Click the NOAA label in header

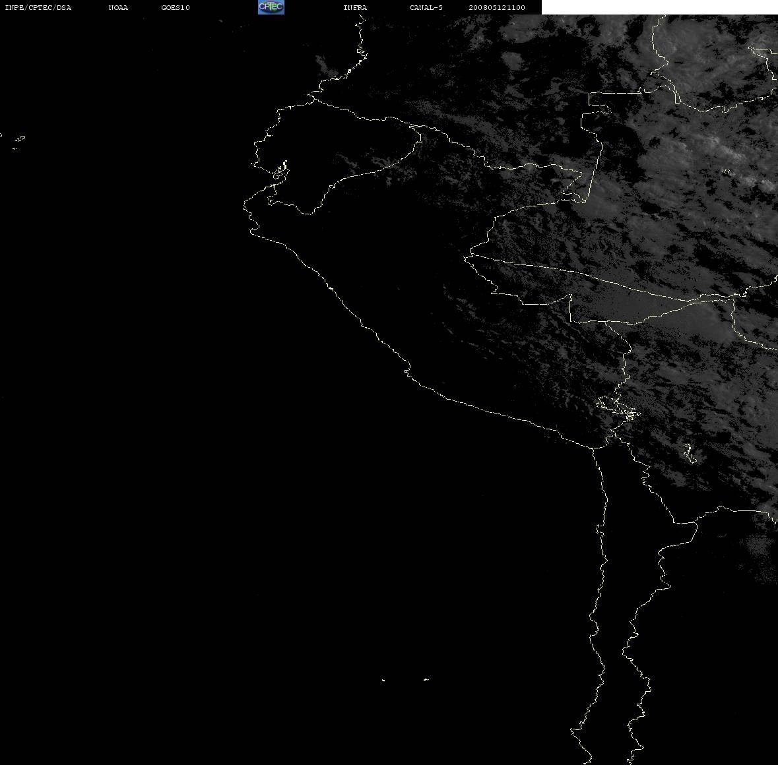pos(118,7)
